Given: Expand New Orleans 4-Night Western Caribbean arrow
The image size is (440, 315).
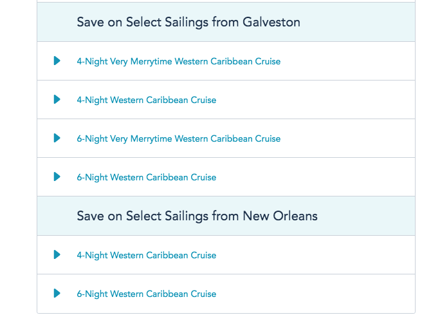Looking at the screenshot, I should [x=57, y=255].
